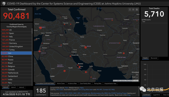Screen dimensions: 169x97
Task: Click the JHU shield logo in header
Action: point(4,4)
